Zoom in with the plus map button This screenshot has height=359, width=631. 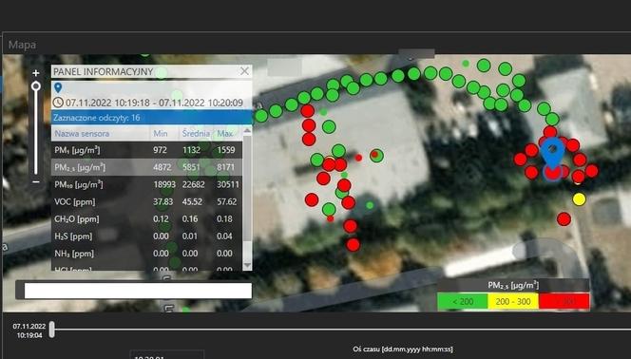tap(36, 73)
